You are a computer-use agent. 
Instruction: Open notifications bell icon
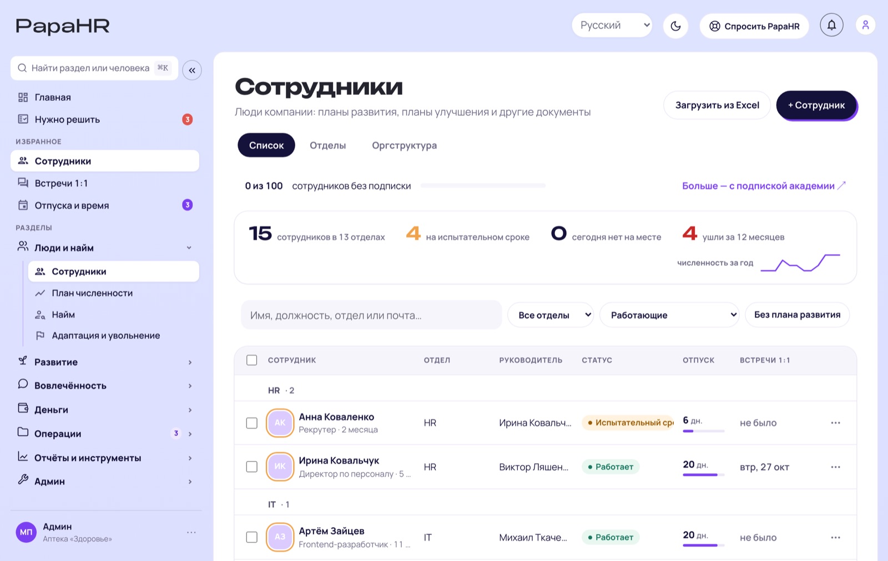[831, 25]
